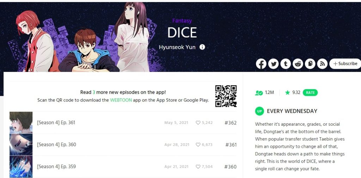
Task: Click the green RATE button
Action: [x=310, y=93]
